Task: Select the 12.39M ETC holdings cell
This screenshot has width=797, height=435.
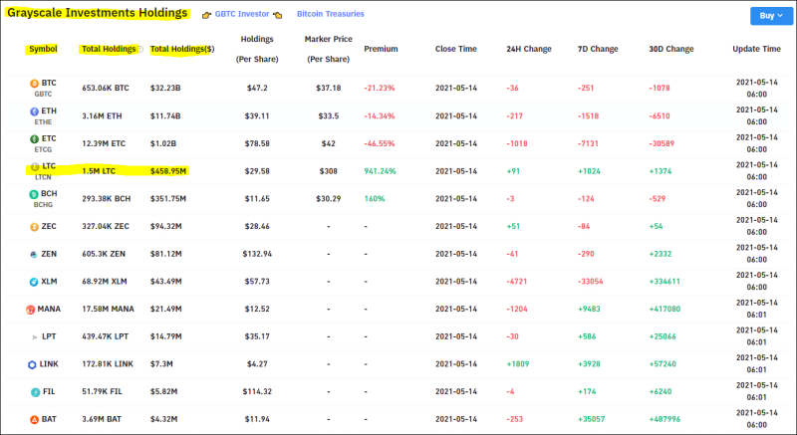Action: point(104,143)
